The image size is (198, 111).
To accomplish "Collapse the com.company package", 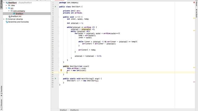I will [x=9, y=11].
